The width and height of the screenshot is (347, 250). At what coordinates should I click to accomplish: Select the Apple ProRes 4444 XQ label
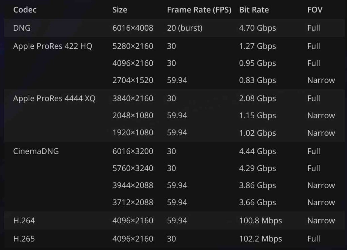tap(55, 98)
